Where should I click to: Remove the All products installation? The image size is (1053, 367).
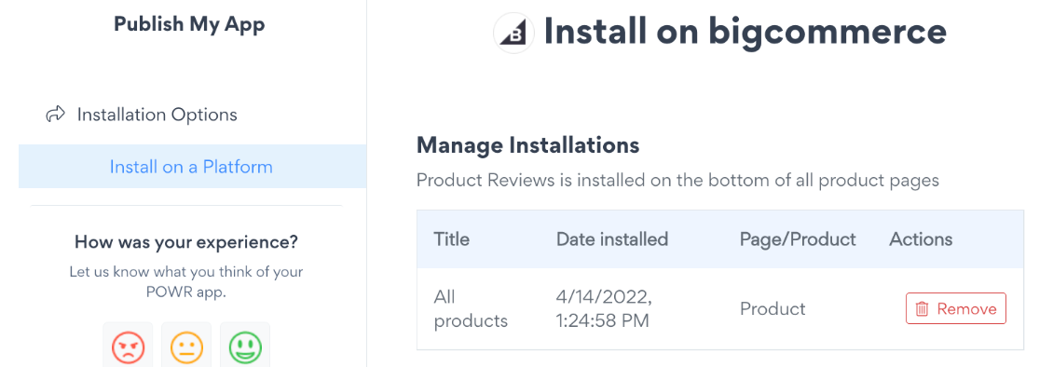tap(956, 308)
